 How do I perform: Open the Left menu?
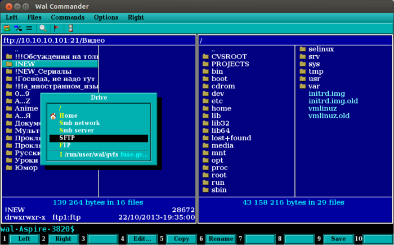(x=12, y=17)
